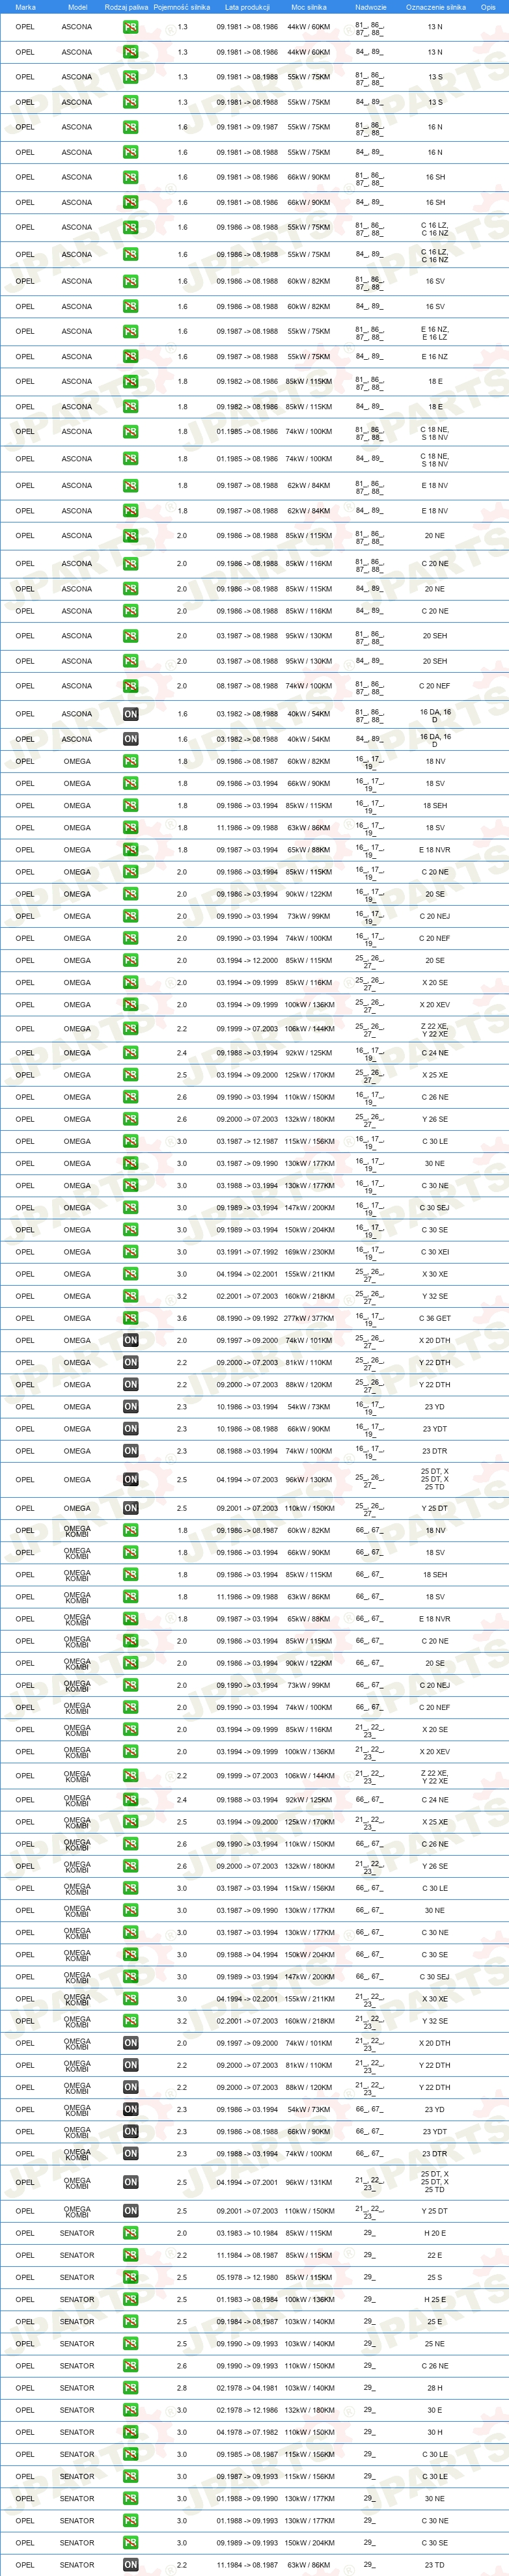The image size is (509, 2576).
Task: Click the petrol icon in Omega C 36 GET row
Action: pyautogui.click(x=131, y=1318)
